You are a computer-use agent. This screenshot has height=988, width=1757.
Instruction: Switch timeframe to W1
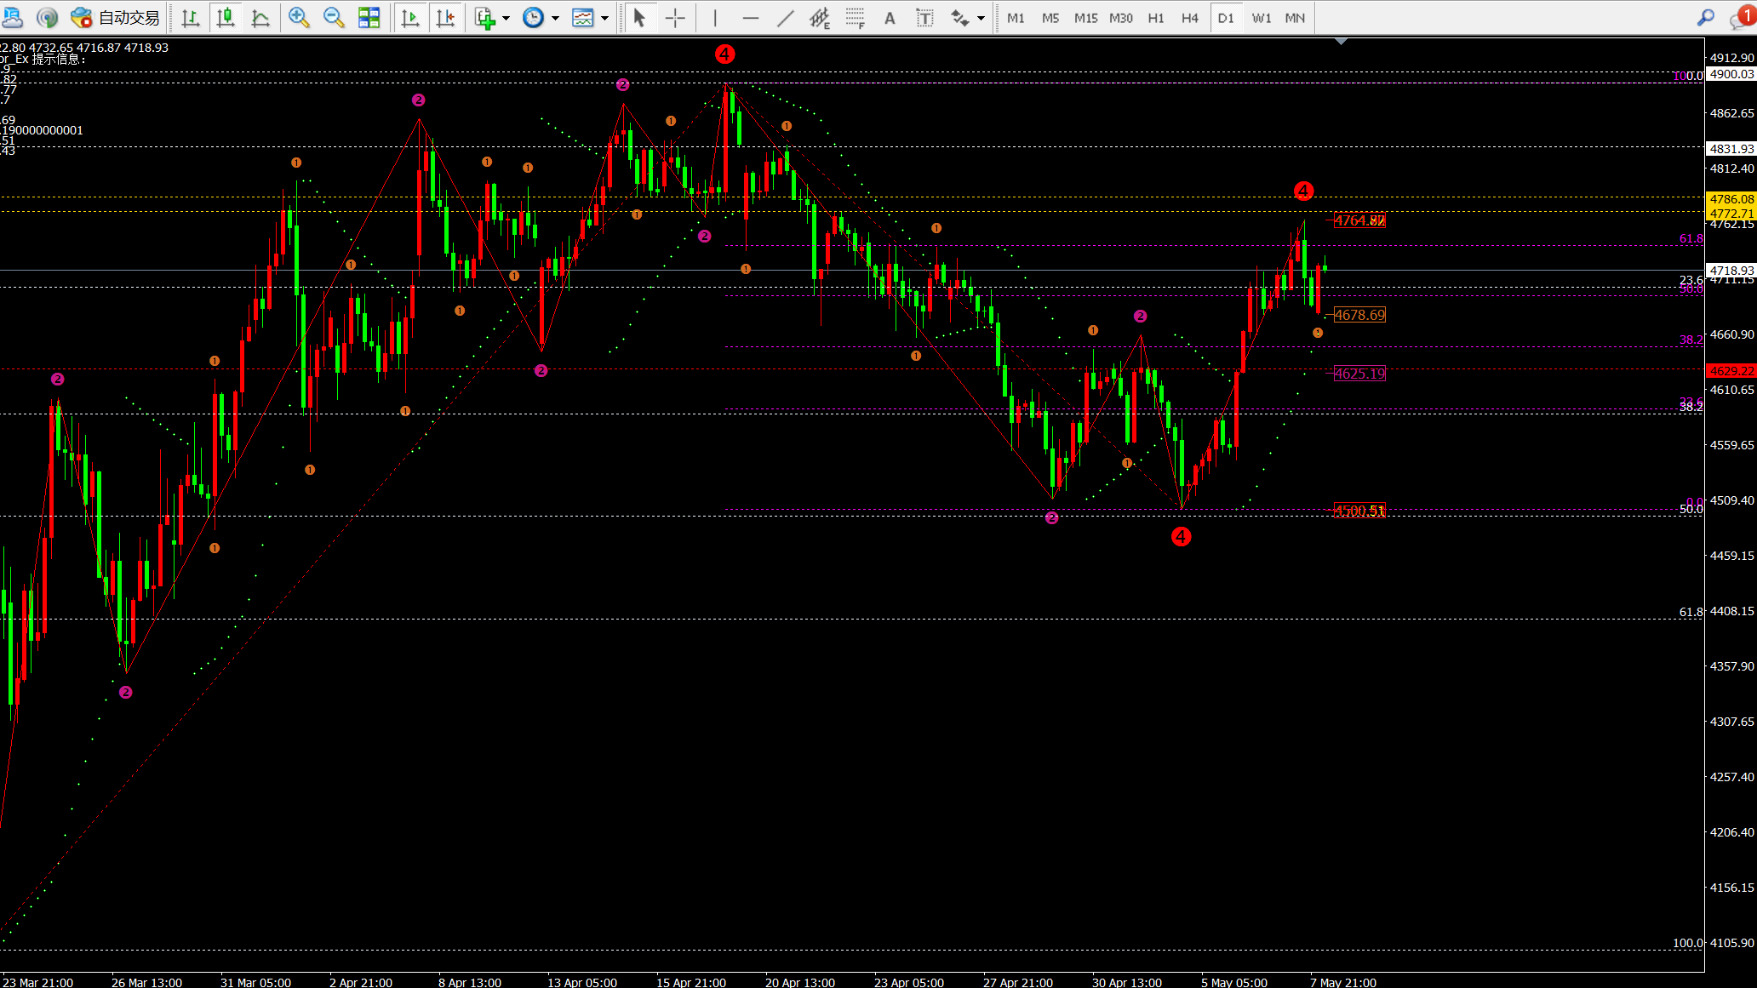[x=1261, y=17]
